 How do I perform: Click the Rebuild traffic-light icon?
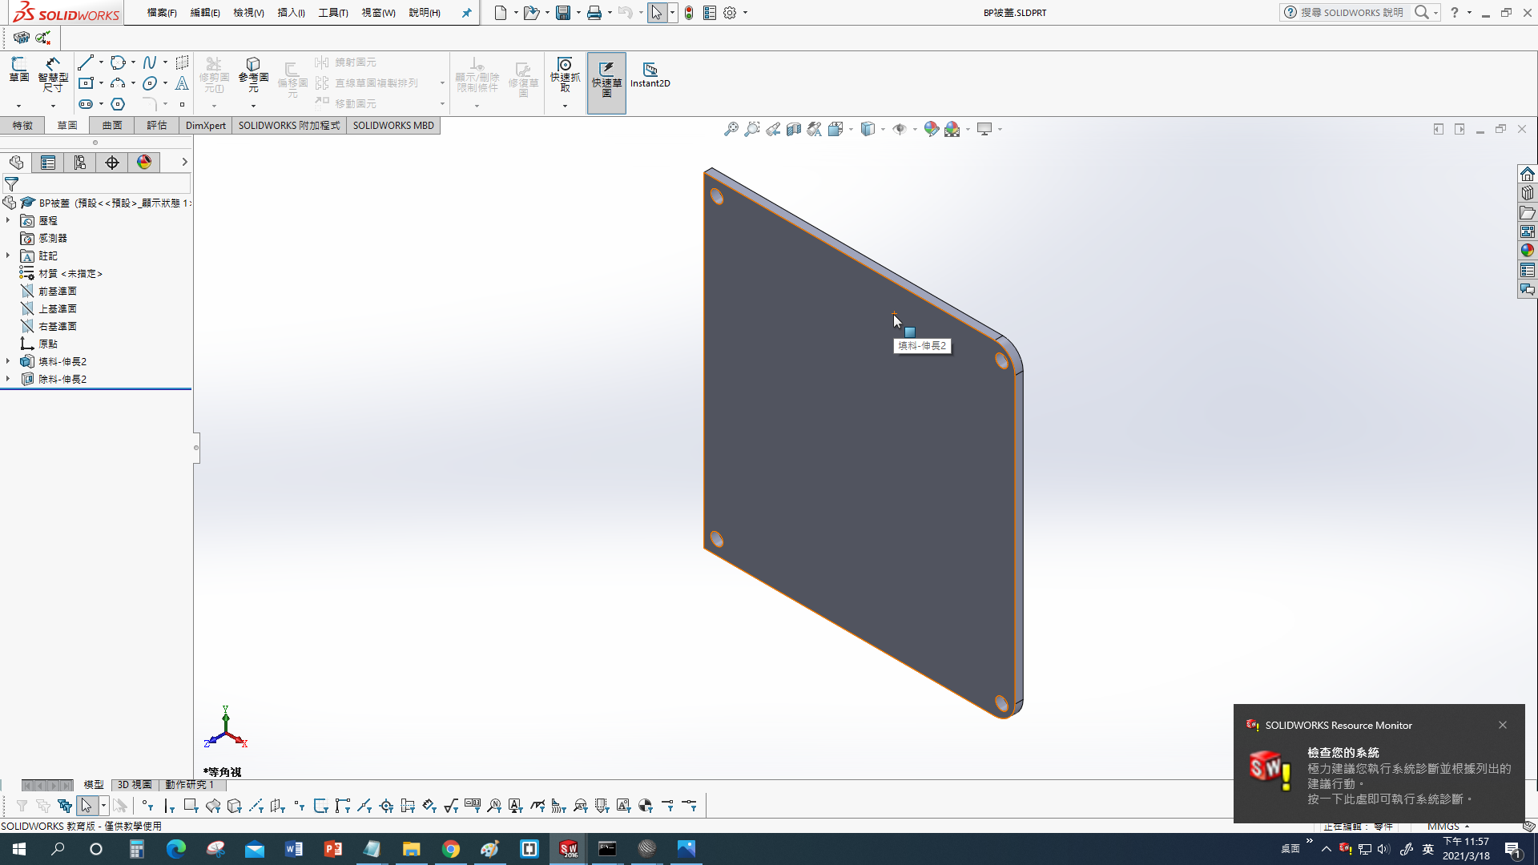pos(689,13)
